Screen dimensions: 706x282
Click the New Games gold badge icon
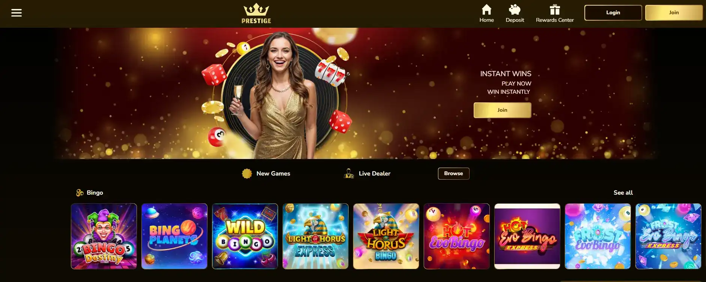247,174
